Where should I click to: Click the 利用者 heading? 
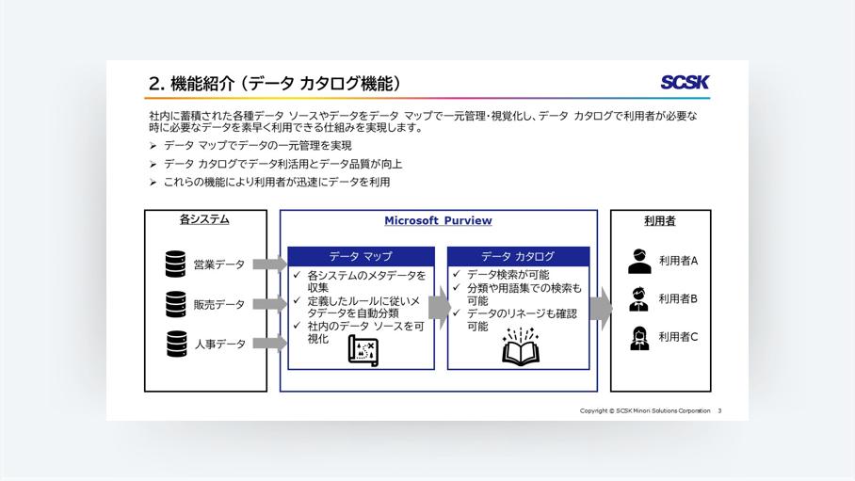(x=660, y=221)
